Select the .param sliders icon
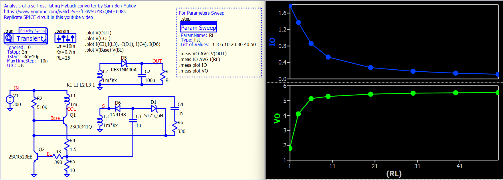This screenshot has height=180, width=503. click(x=66, y=38)
